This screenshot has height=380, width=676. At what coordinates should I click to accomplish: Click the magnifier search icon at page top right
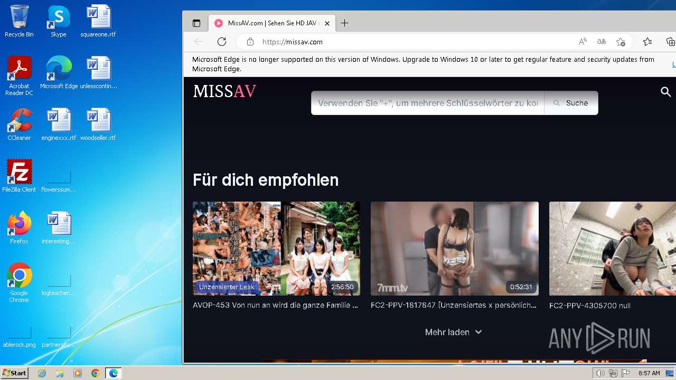[666, 92]
